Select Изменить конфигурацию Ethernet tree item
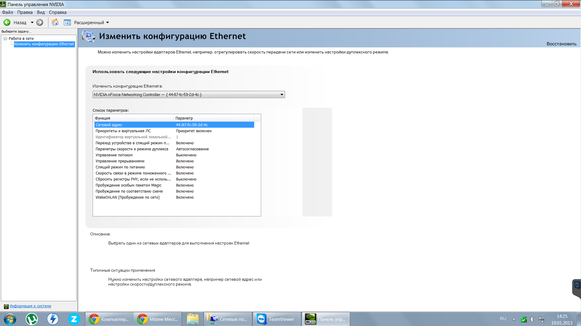581x326 pixels. 44,44
